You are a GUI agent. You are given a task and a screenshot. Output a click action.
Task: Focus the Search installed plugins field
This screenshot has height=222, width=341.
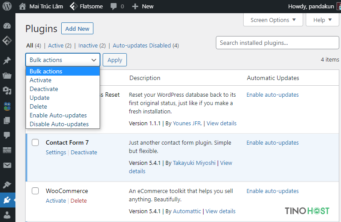coord(277,43)
